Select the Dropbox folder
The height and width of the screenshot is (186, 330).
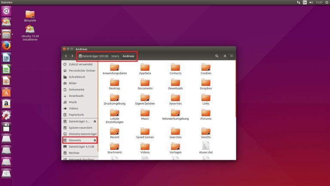click(206, 83)
